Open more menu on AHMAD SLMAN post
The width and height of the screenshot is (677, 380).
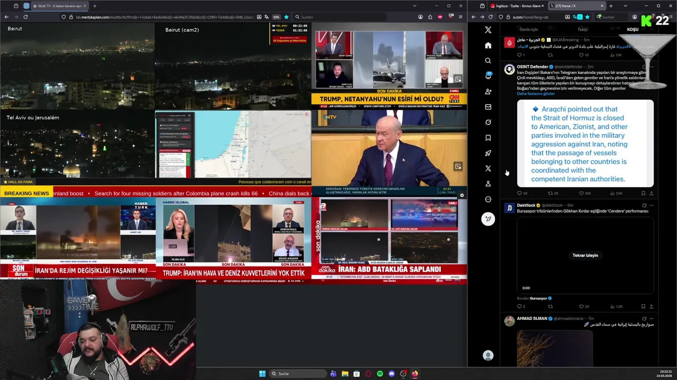(651, 319)
